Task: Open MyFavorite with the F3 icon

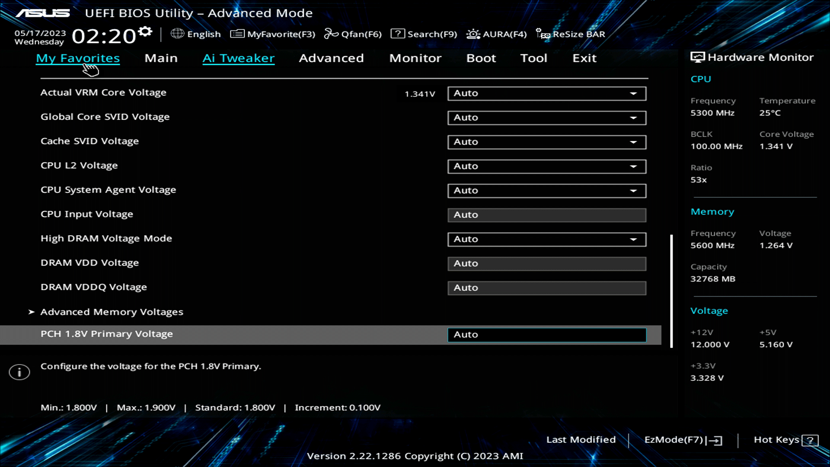Action: [237, 34]
